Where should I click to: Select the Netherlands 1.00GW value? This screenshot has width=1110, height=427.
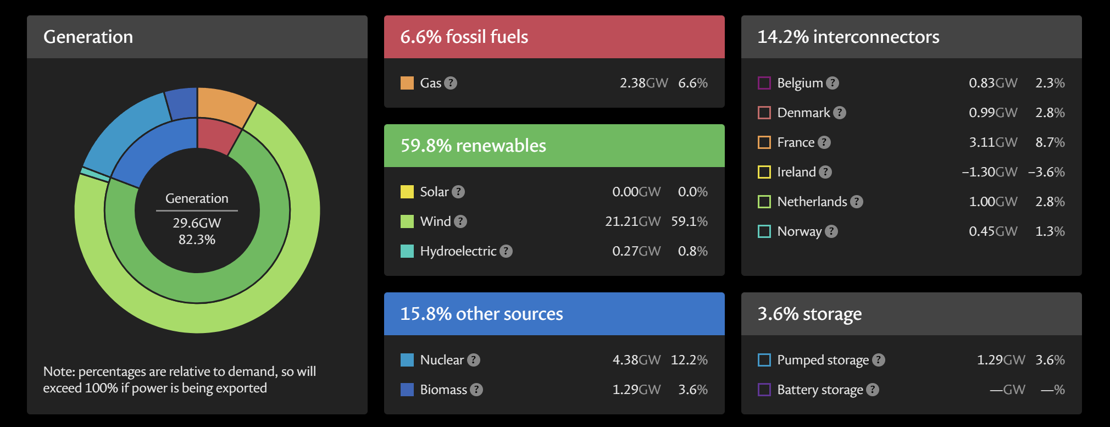tap(994, 202)
